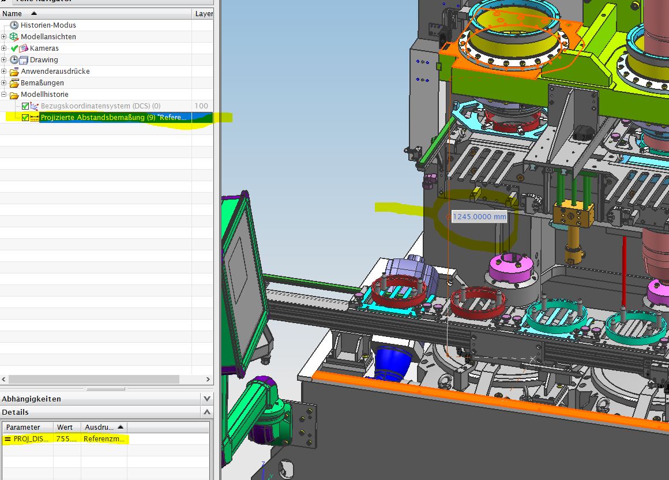The height and width of the screenshot is (480, 669).
Task: Select the PROJ_DIS... parameter cell
Action: (28, 438)
